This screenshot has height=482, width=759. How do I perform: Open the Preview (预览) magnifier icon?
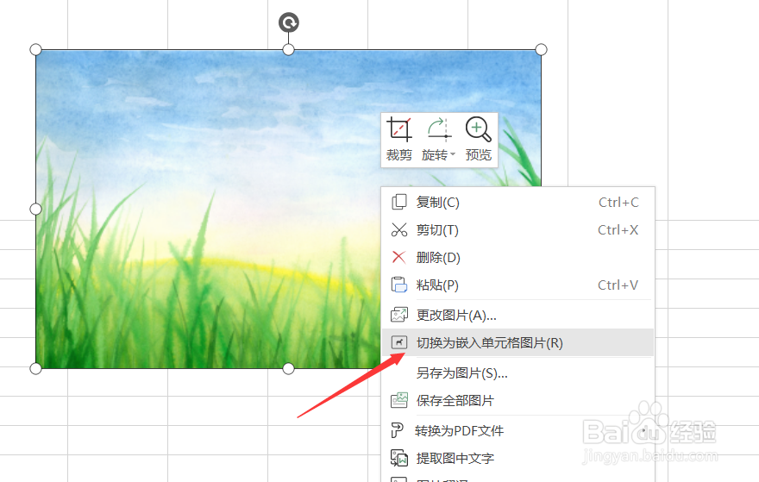tap(478, 129)
